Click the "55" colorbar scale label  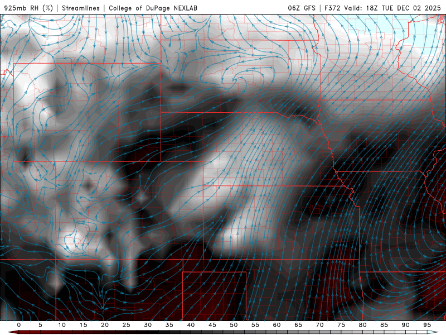click(255, 325)
